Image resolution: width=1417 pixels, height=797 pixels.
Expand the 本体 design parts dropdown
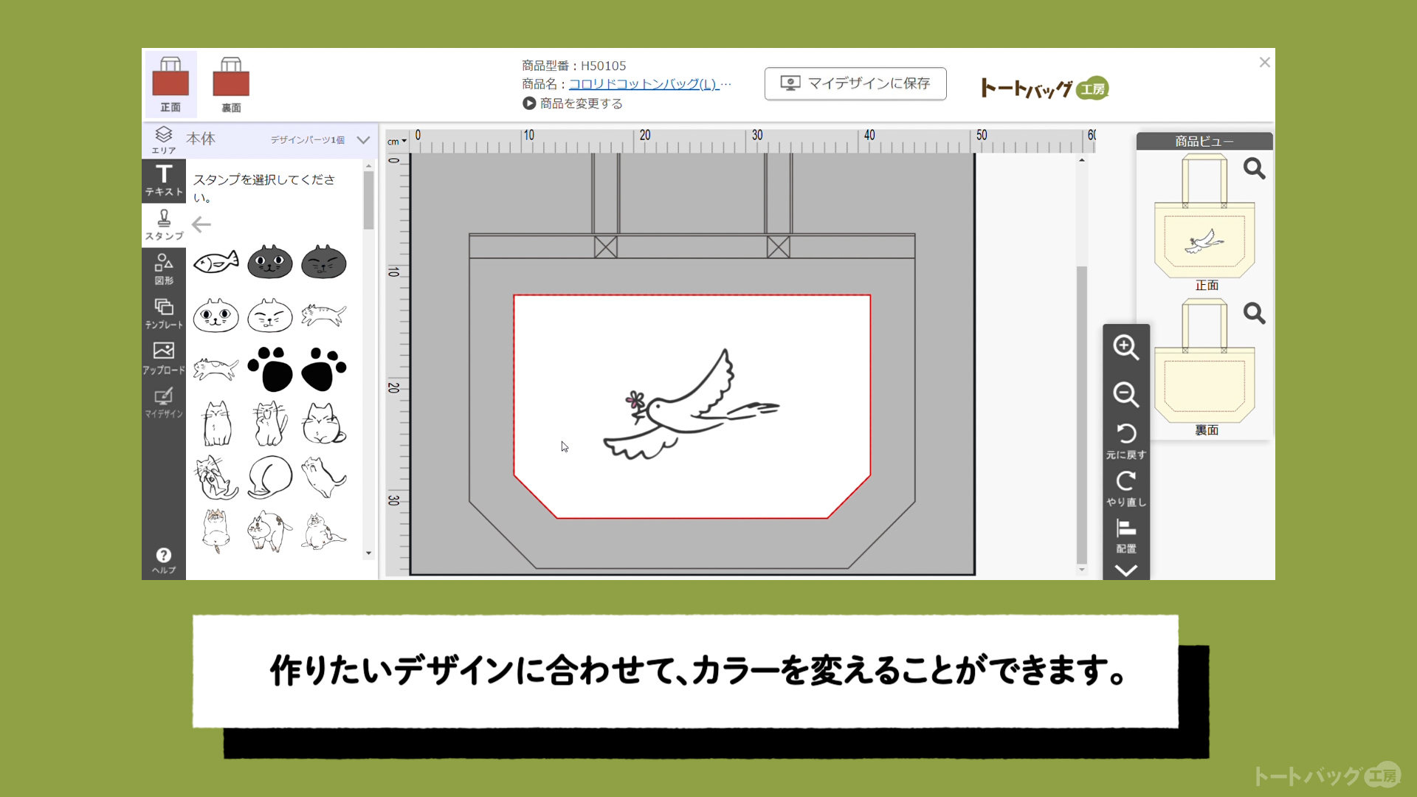363,139
